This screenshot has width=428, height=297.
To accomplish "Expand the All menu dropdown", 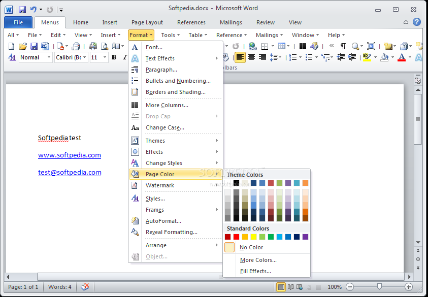I will point(13,35).
